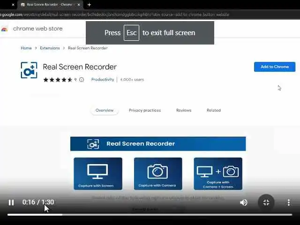
Task: Click the Capture with Screen tile
Action: (x=98, y=174)
